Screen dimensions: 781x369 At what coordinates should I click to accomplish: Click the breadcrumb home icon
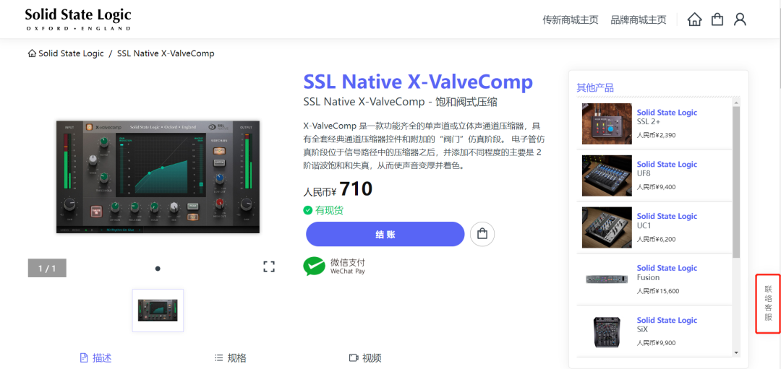(32, 53)
